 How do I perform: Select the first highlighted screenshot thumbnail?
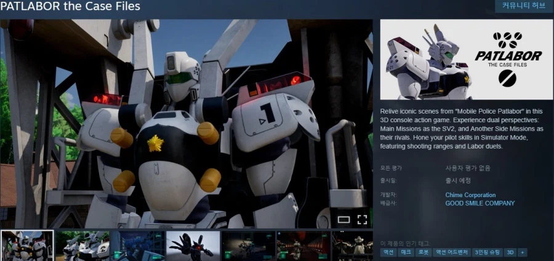pos(26,246)
